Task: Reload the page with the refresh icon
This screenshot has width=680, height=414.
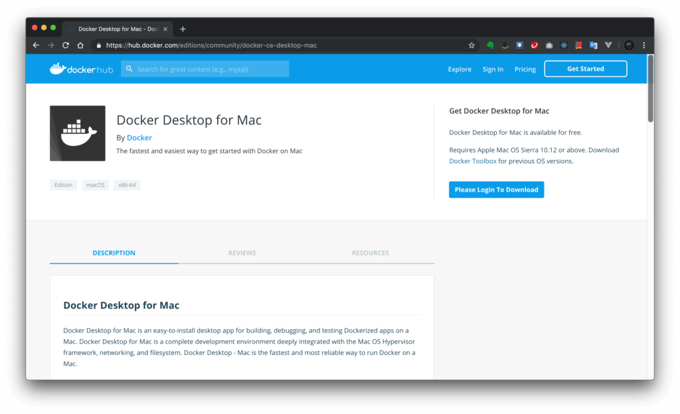Action: pyautogui.click(x=66, y=45)
